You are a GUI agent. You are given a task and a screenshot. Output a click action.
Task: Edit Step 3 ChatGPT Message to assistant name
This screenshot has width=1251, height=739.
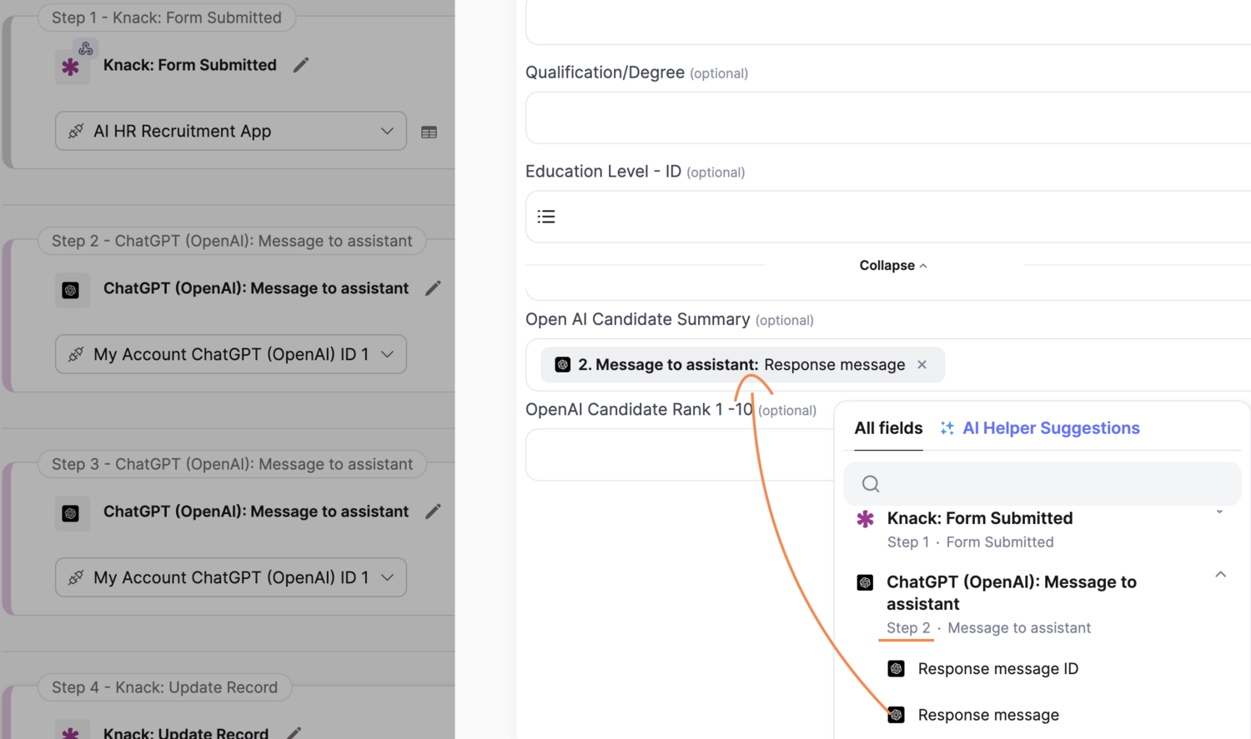pos(433,512)
